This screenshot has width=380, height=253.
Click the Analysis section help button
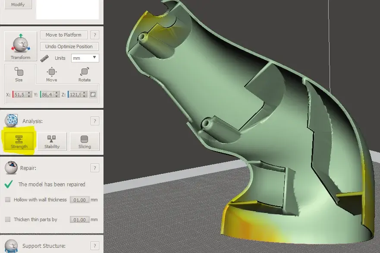(x=95, y=121)
